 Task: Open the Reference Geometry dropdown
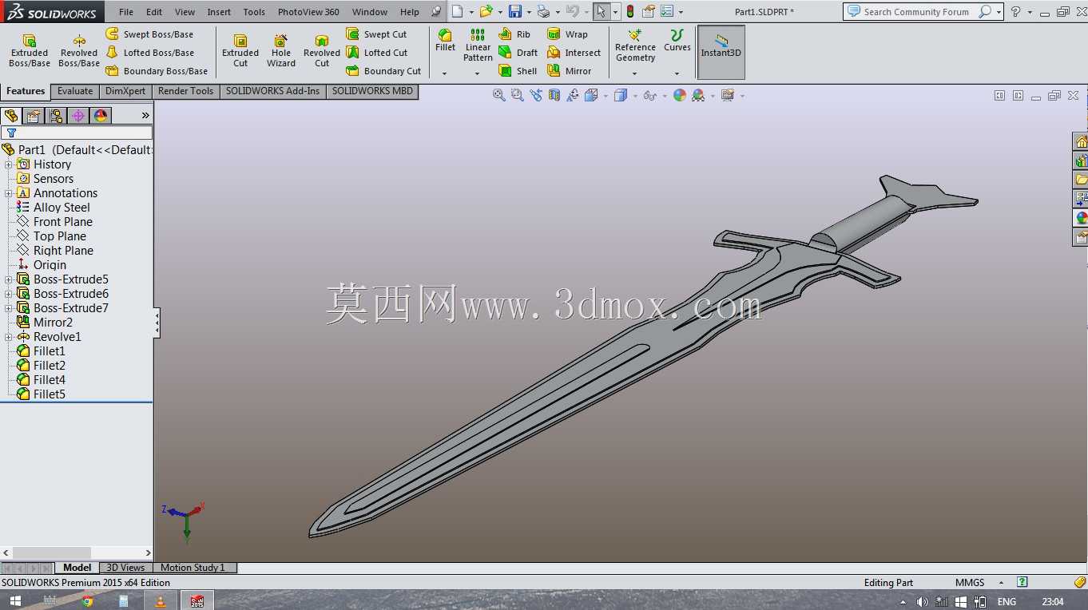(x=635, y=73)
